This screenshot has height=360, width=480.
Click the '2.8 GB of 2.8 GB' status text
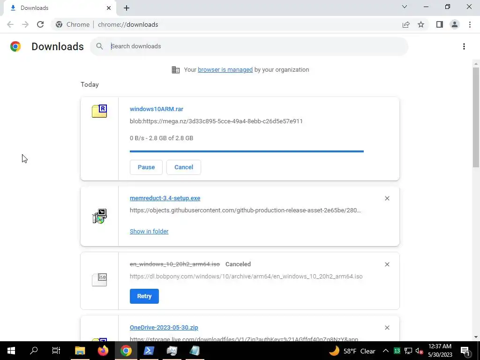(x=171, y=138)
